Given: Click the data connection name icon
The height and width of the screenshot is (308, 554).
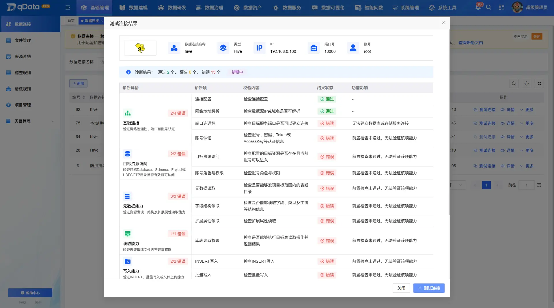Looking at the screenshot, I should (x=174, y=48).
